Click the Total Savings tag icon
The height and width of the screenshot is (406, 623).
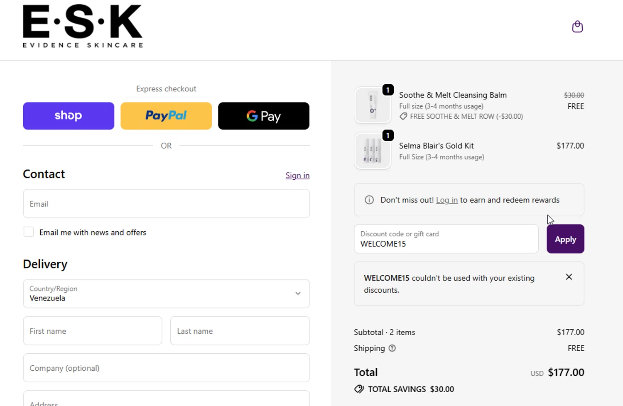pos(359,389)
